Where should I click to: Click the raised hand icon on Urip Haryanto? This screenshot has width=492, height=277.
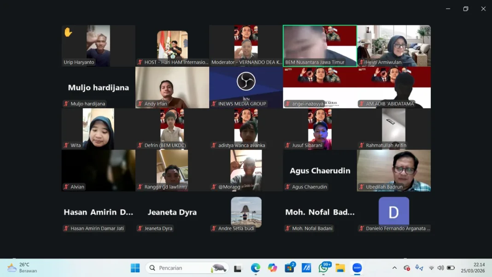pyautogui.click(x=68, y=32)
